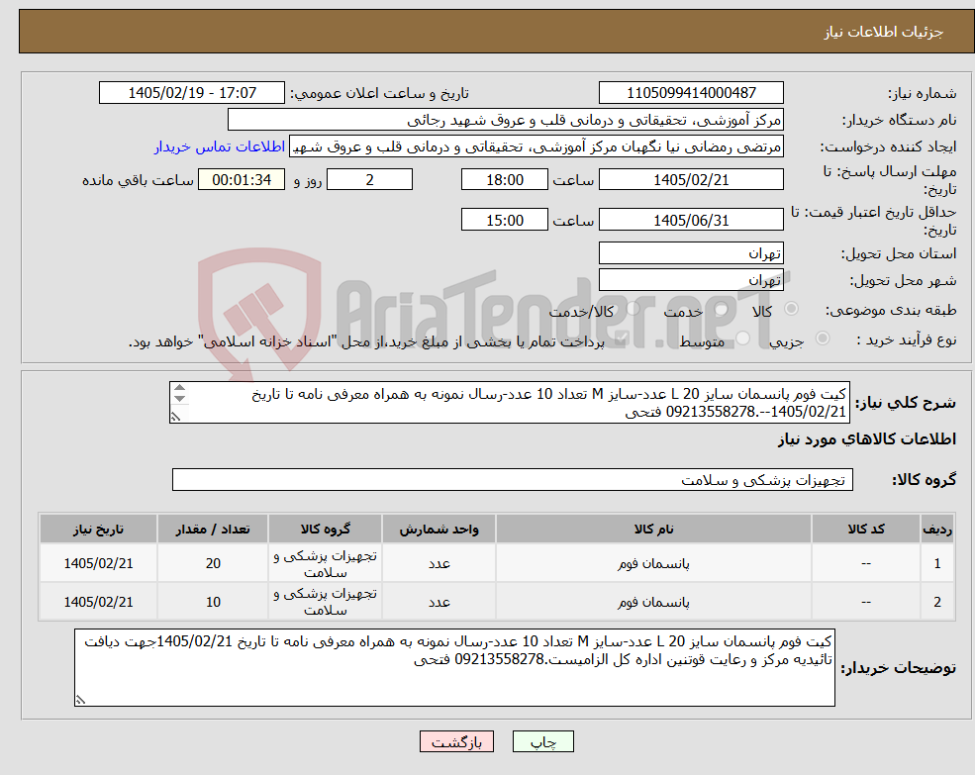Click quantity 10 in row 2
This screenshot has height=775, width=975.
pyautogui.click(x=213, y=602)
